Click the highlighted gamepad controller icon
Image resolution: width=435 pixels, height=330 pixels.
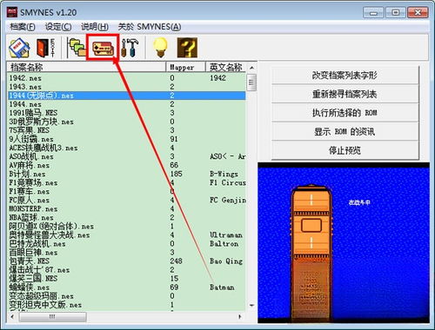click(102, 48)
